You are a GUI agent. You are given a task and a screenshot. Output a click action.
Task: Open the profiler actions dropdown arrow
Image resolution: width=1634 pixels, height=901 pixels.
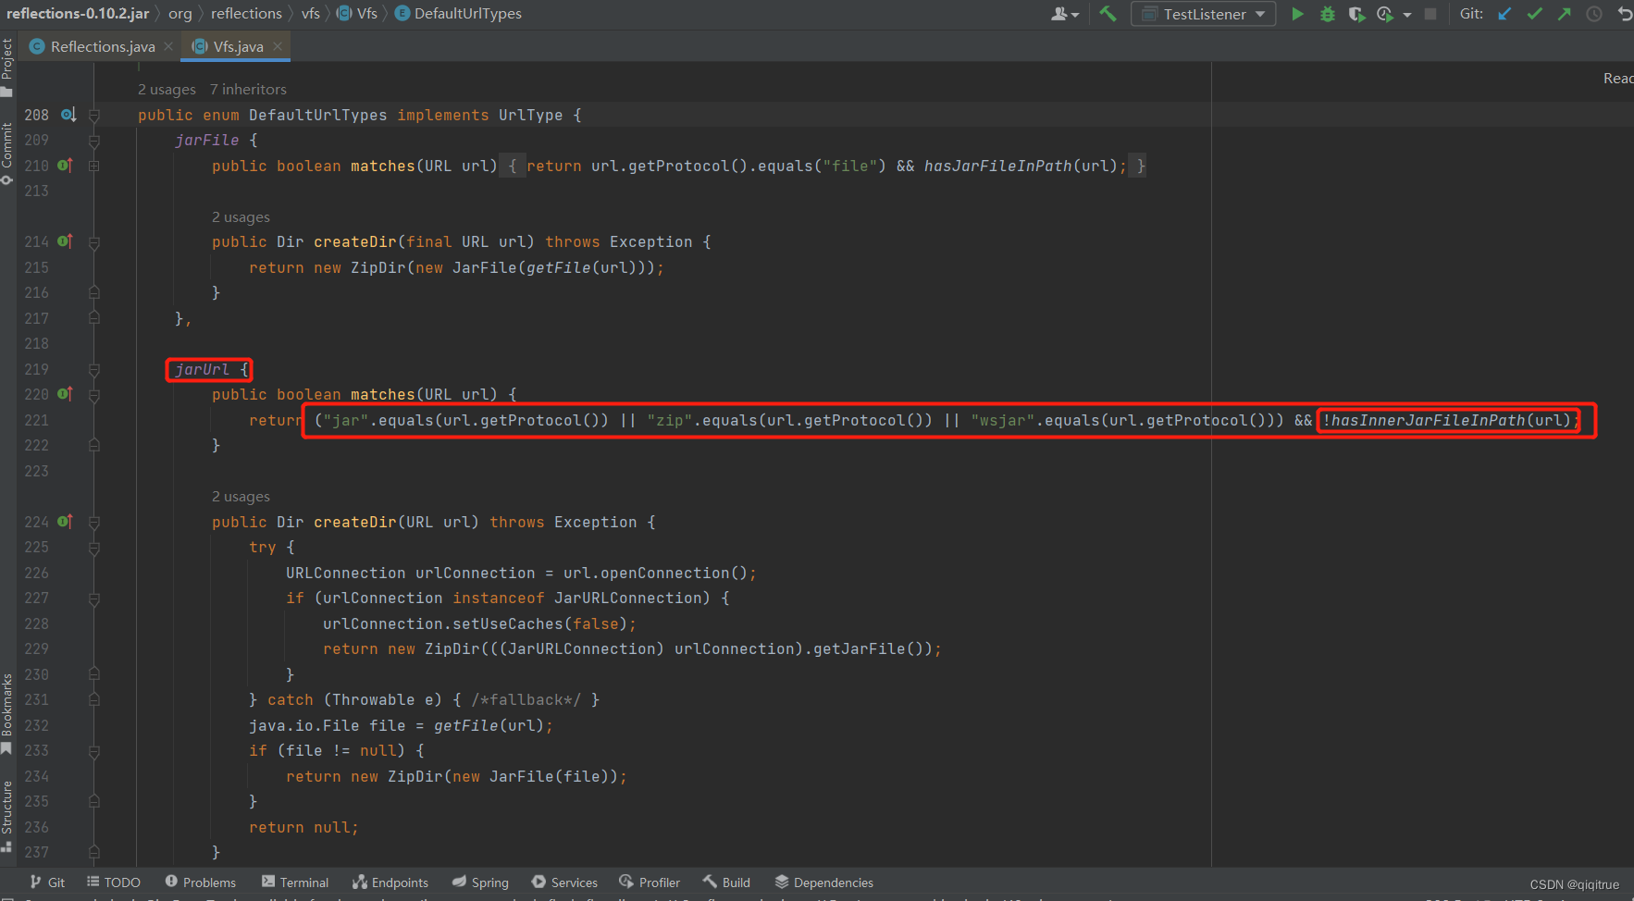(1407, 14)
